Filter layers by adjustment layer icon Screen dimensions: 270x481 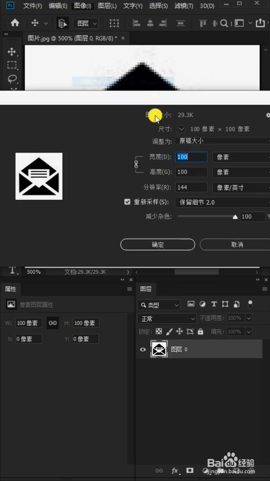[x=202, y=304]
